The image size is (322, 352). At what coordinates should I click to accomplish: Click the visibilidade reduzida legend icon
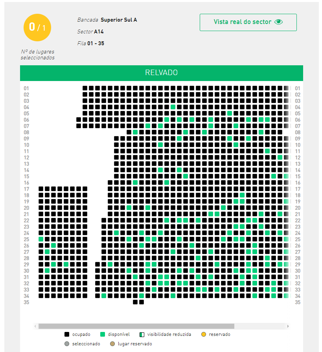pyautogui.click(x=142, y=335)
